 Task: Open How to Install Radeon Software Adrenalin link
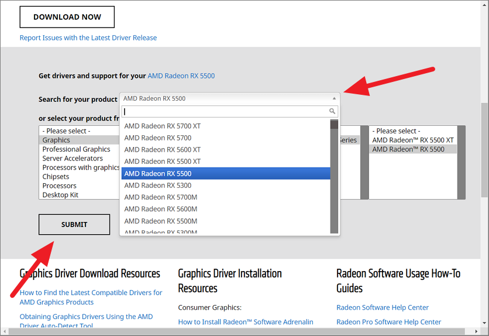(x=246, y=321)
